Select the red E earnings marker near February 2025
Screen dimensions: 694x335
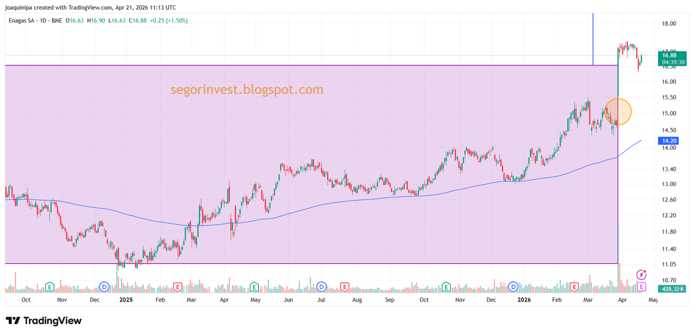[176, 286]
